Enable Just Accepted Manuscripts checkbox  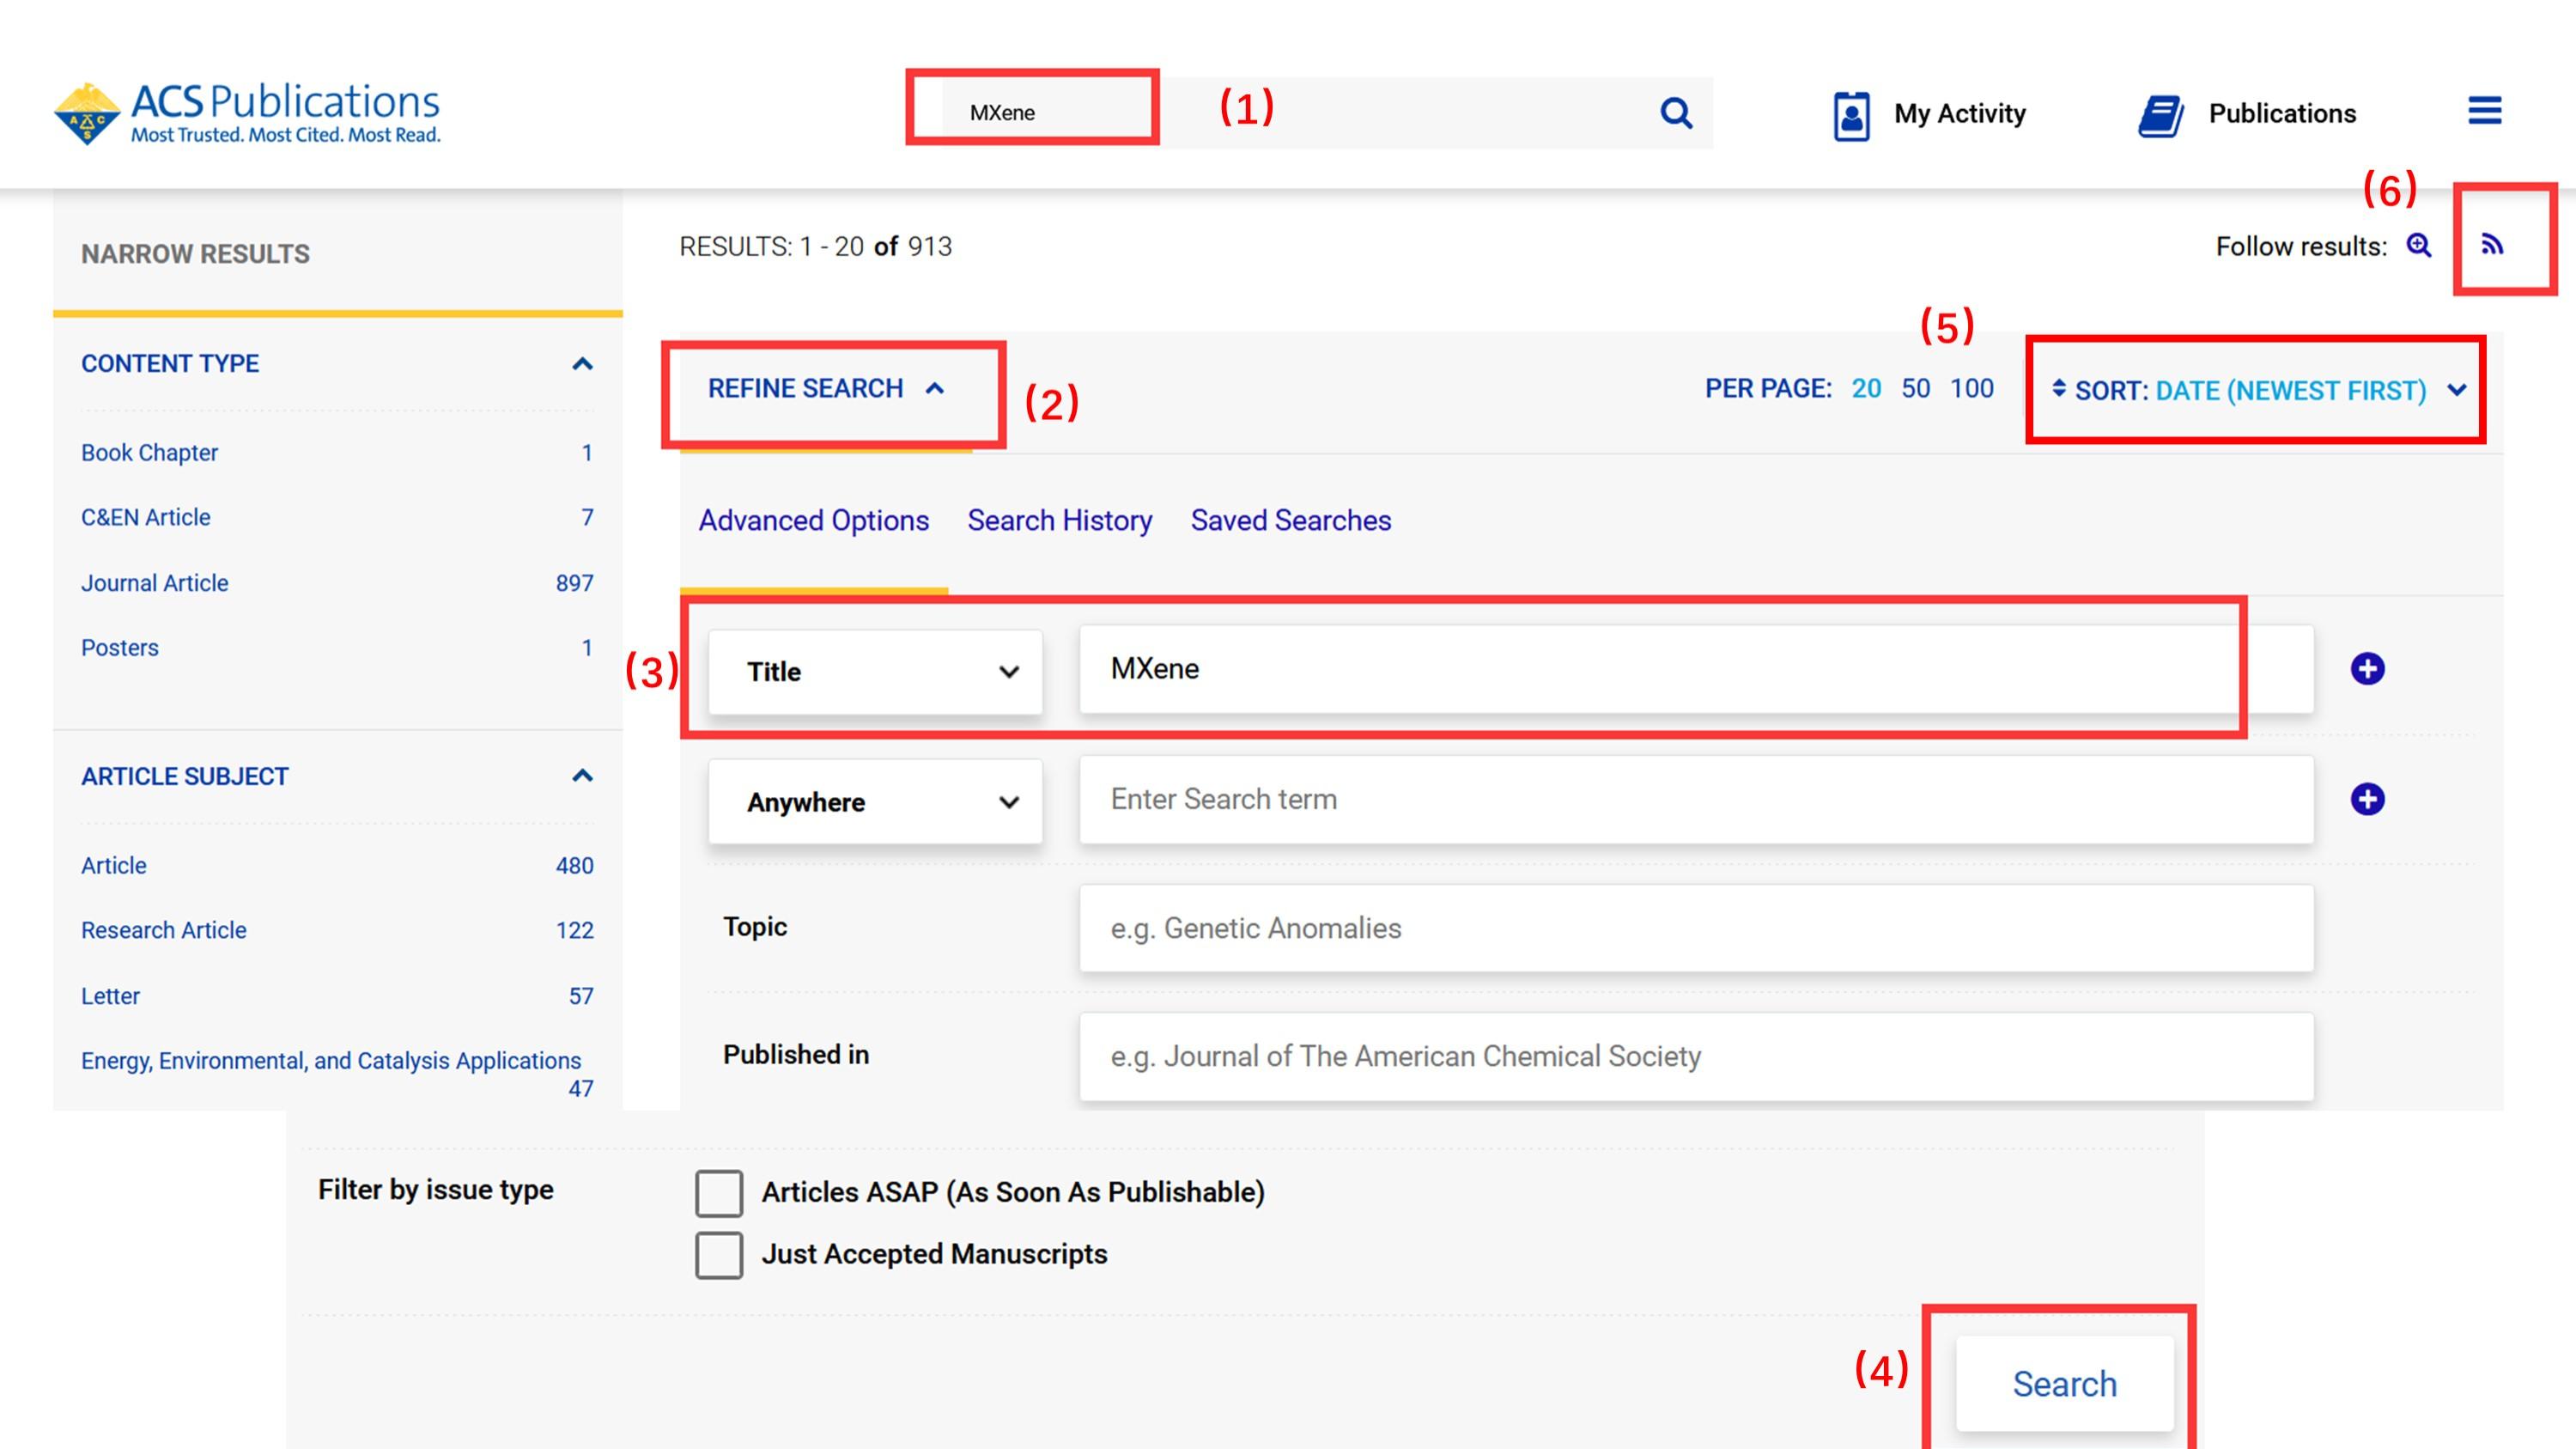(x=719, y=1255)
